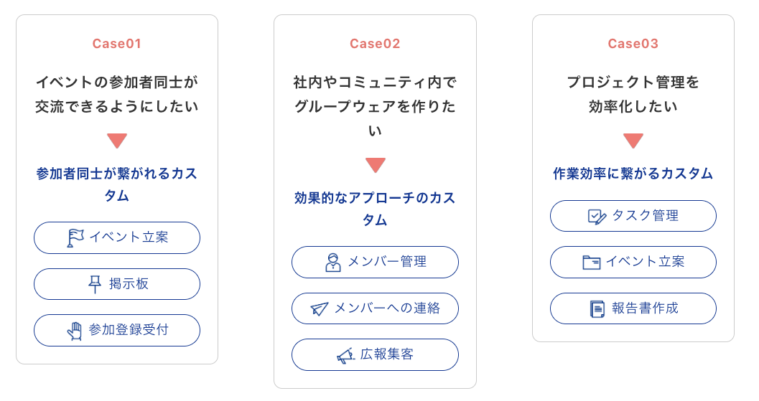Image resolution: width=759 pixels, height=401 pixels.
Task: Click the 作業効率に繋がるカスタム blue heading
Action: coord(633,174)
